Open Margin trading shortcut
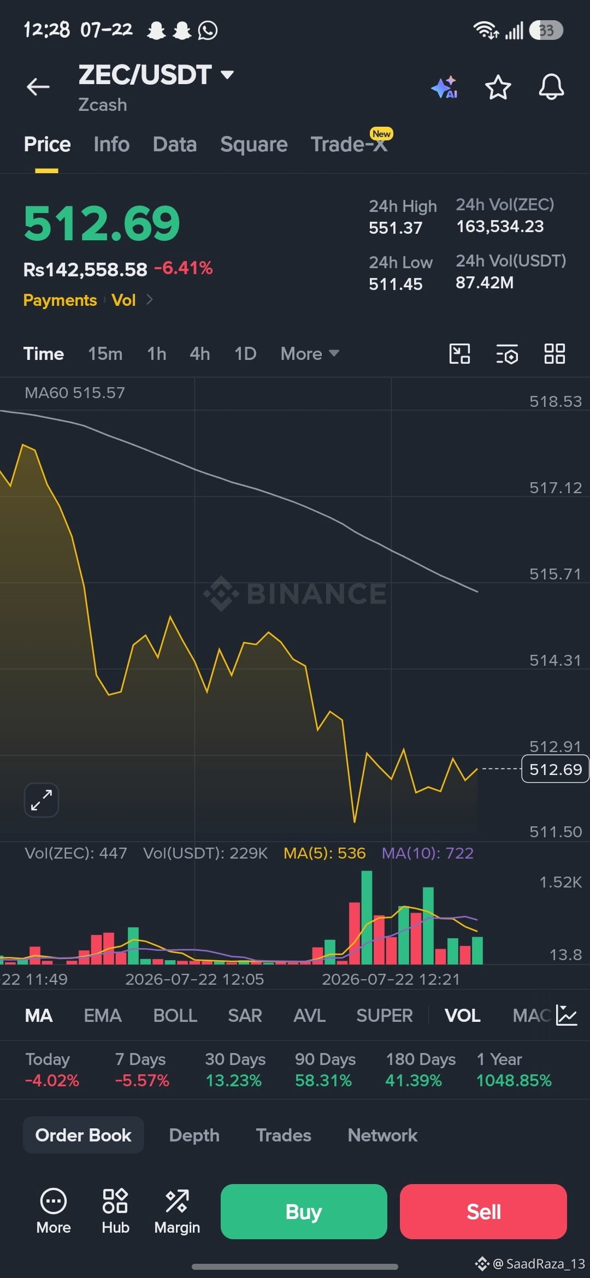Viewport: 590px width, 1278px height. [x=177, y=1211]
